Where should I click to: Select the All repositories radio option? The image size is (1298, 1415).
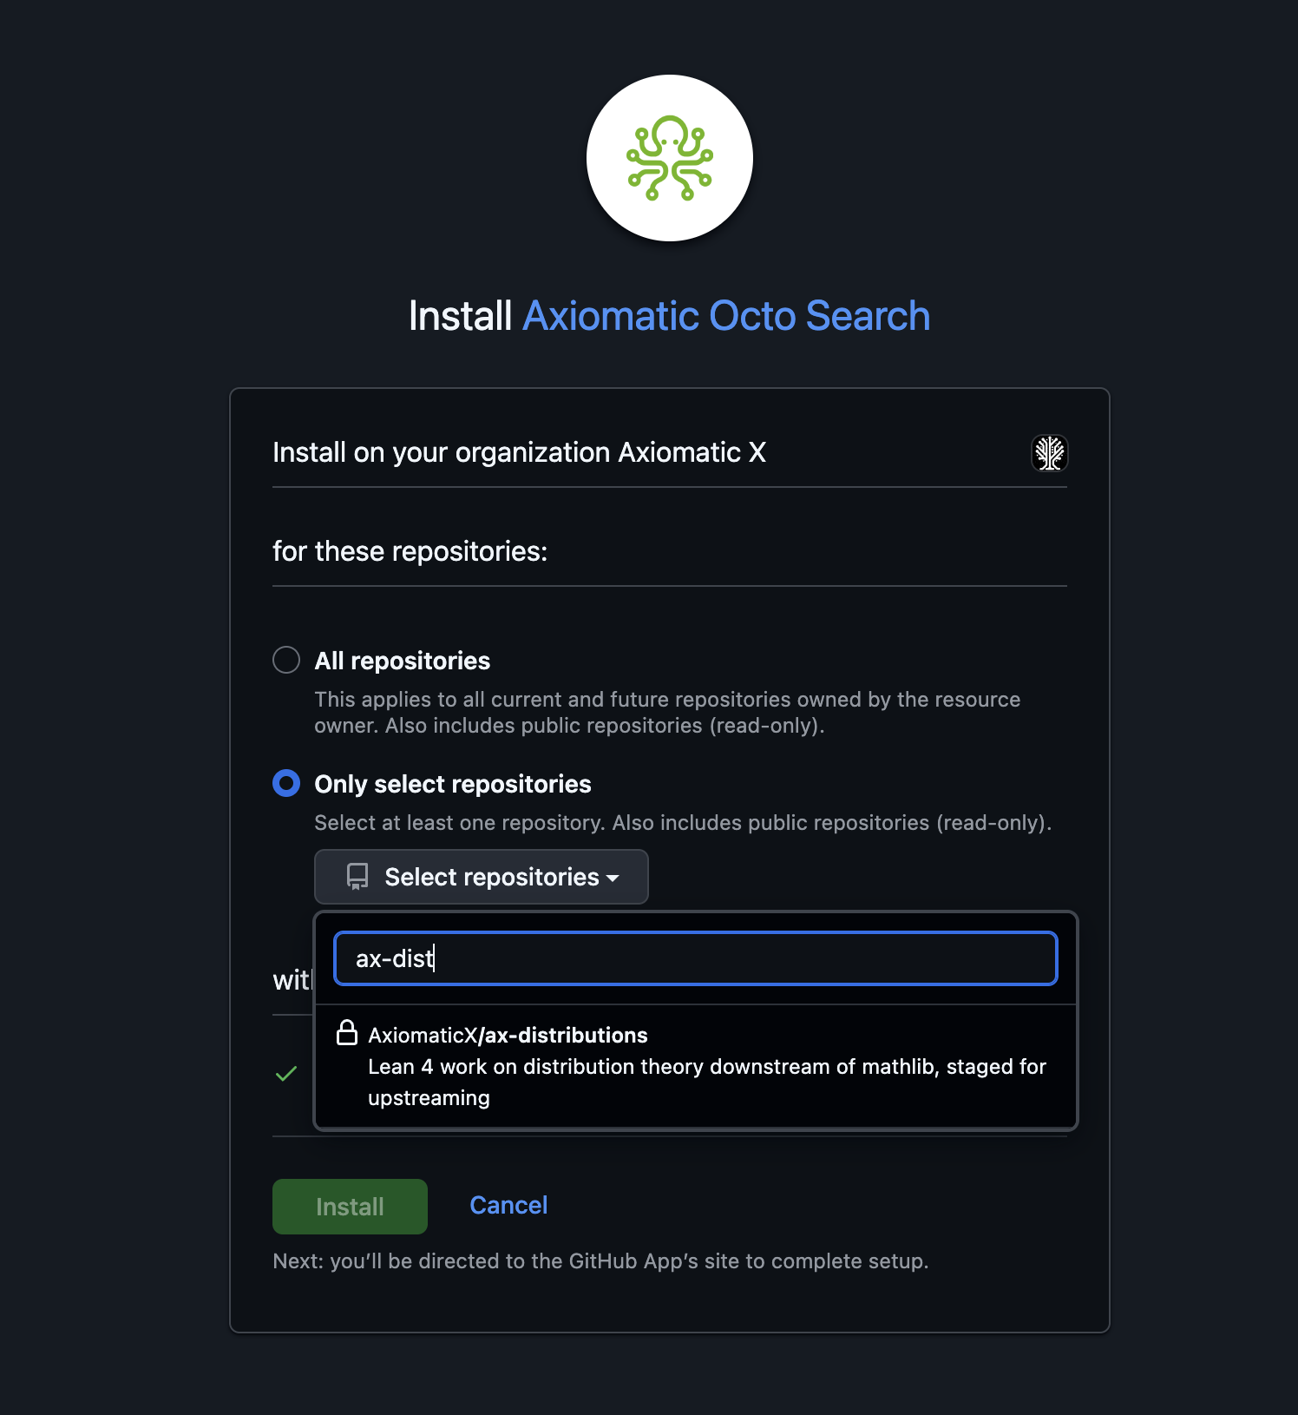click(286, 660)
